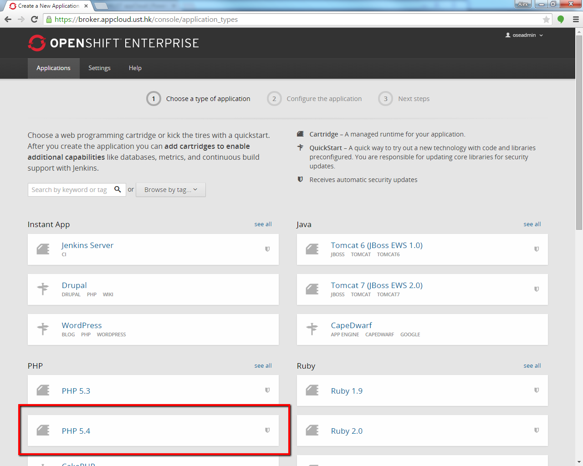This screenshot has width=583, height=466.
Task: Choose the PHP 5.4 cartridge link
Action: pos(76,431)
